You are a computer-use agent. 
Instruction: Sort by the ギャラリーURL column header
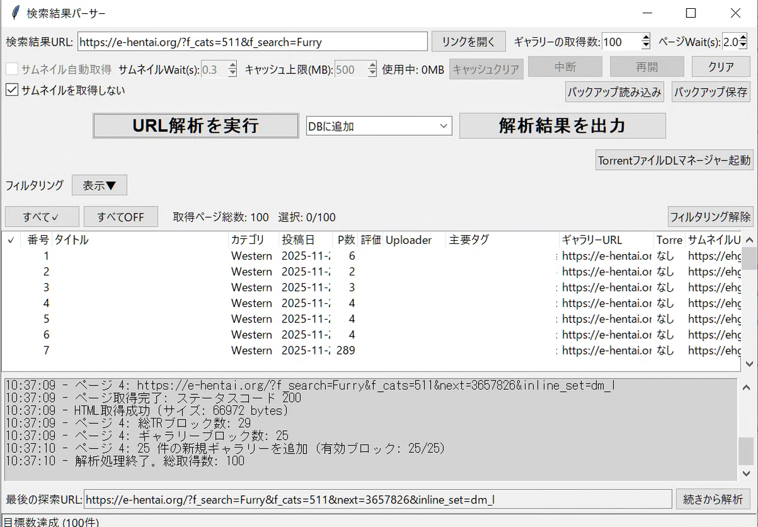607,239
